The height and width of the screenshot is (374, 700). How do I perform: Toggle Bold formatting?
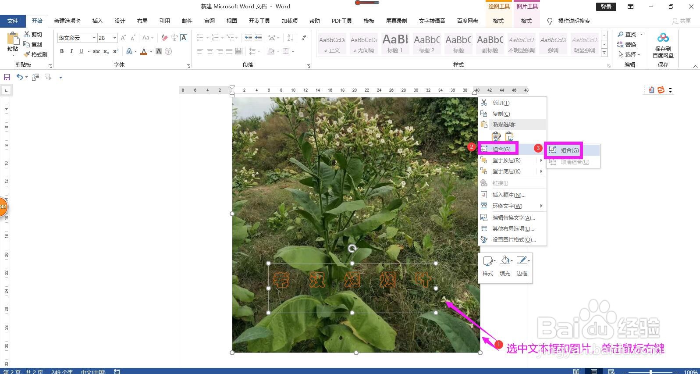(62, 51)
